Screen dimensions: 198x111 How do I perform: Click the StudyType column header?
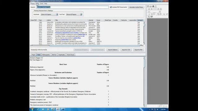(x=108, y=20)
